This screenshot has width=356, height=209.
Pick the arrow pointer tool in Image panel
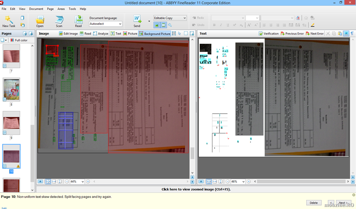[180, 34]
